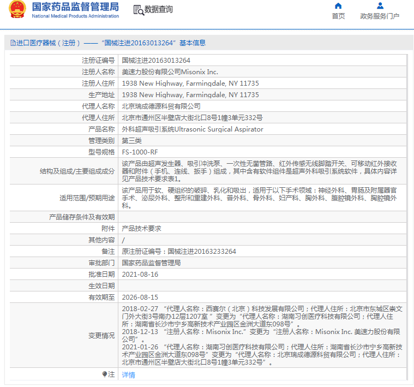The image size is (414, 387).
Task: Click the 代理人住所 row label
Action: 98,118
